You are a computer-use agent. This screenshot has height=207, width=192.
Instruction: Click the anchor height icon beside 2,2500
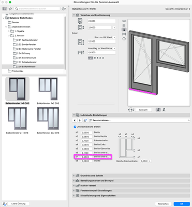coord(81,42)
